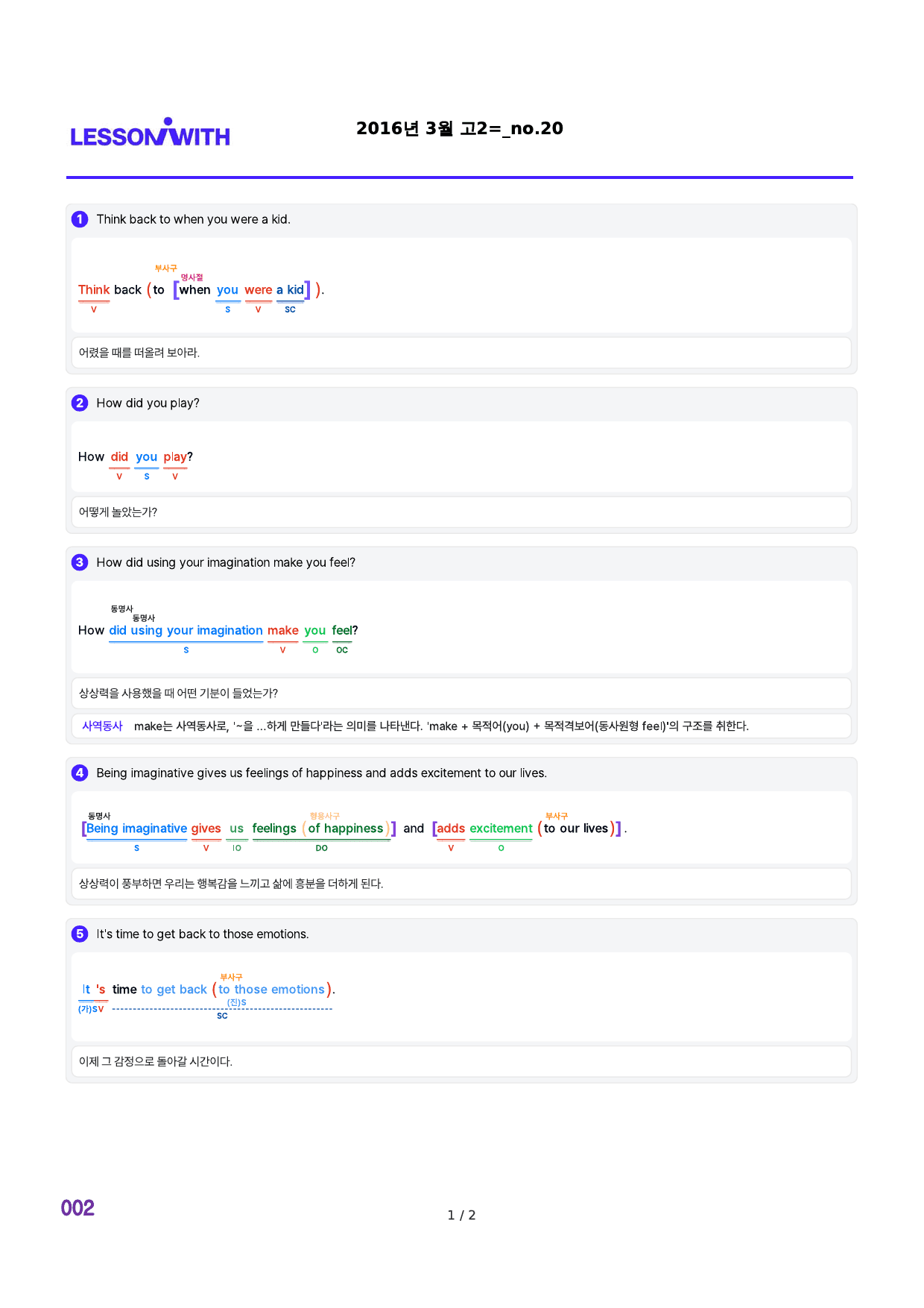This screenshot has height=1308, width=924.
Task: Click the number 5 circle badge
Action: point(80,934)
